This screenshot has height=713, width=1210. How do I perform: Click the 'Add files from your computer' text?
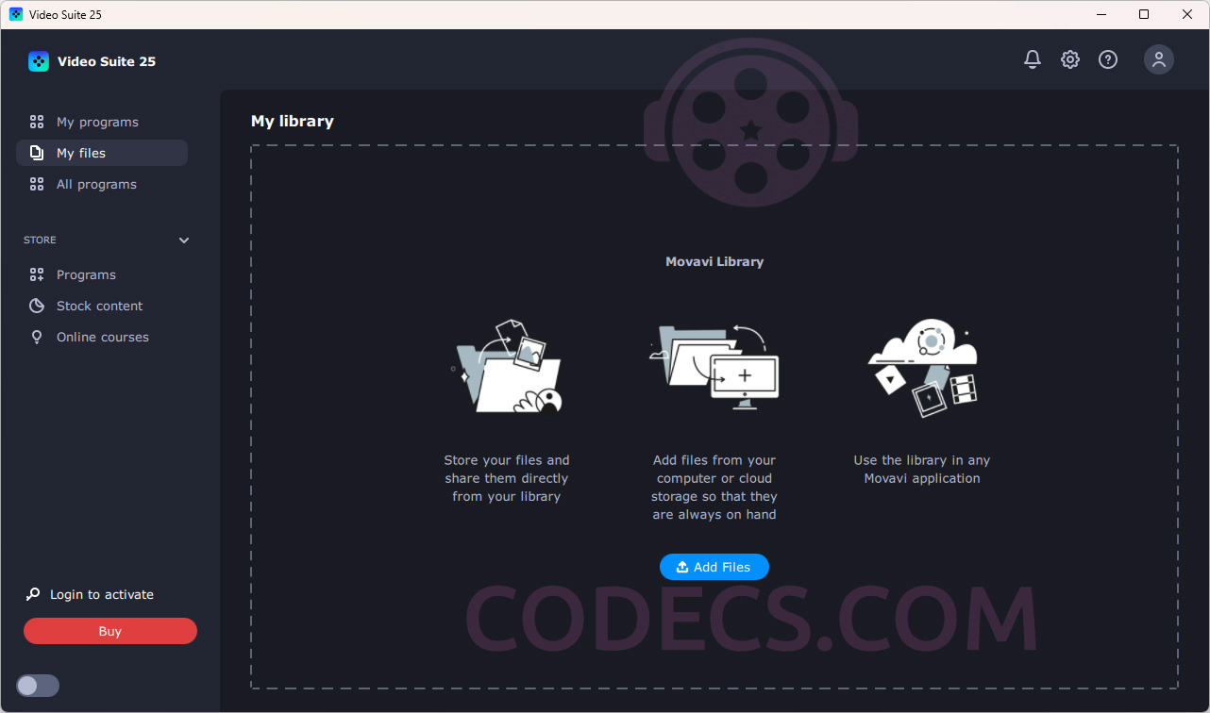pyautogui.click(x=714, y=488)
